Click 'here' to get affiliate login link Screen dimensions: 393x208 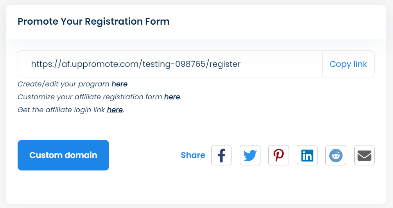point(115,110)
